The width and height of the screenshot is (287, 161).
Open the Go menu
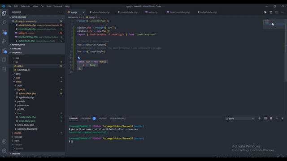42,6
